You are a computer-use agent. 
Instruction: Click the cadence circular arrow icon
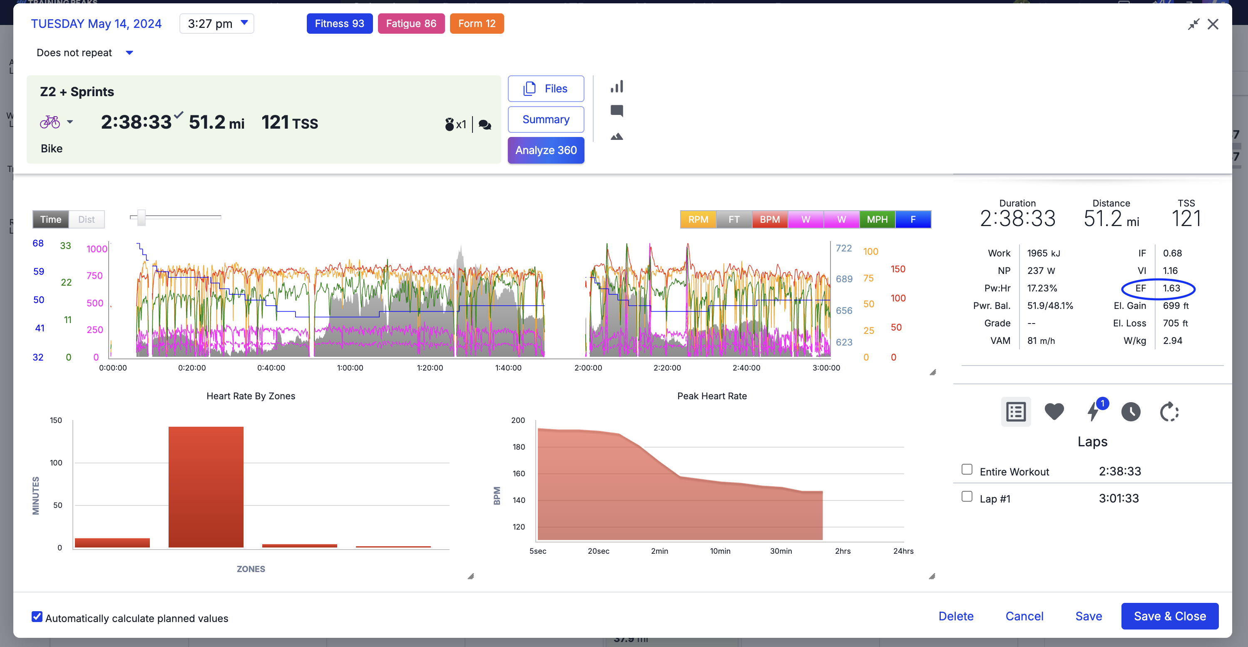[1169, 411]
